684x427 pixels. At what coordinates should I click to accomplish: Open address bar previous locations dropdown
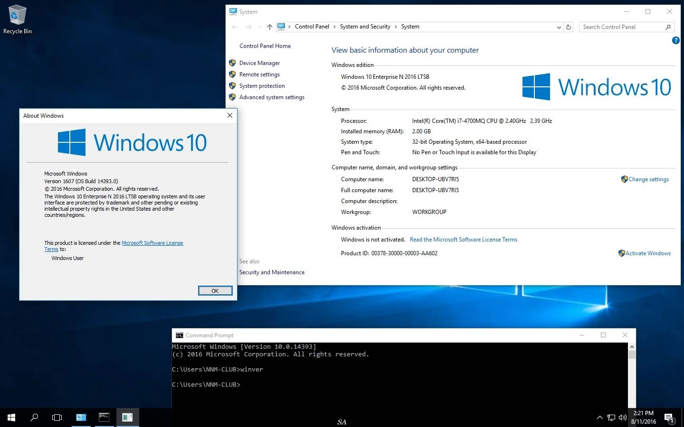559,27
